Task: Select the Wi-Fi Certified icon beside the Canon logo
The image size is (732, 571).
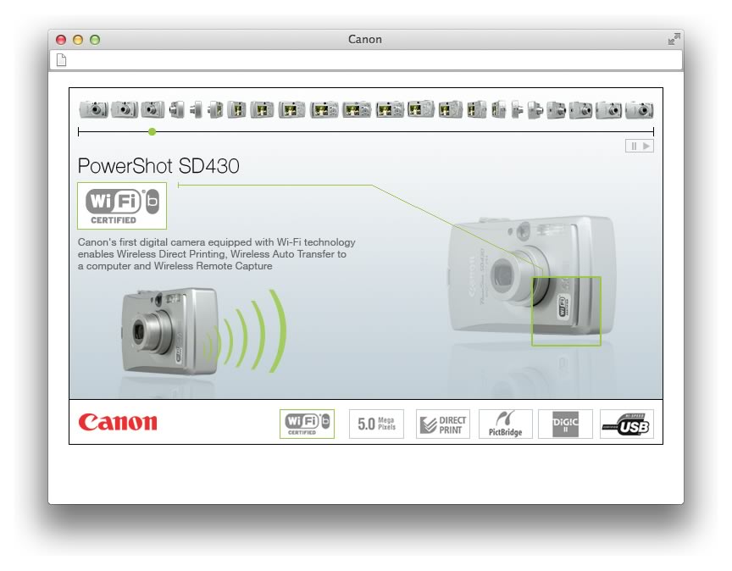Action: pos(307,424)
